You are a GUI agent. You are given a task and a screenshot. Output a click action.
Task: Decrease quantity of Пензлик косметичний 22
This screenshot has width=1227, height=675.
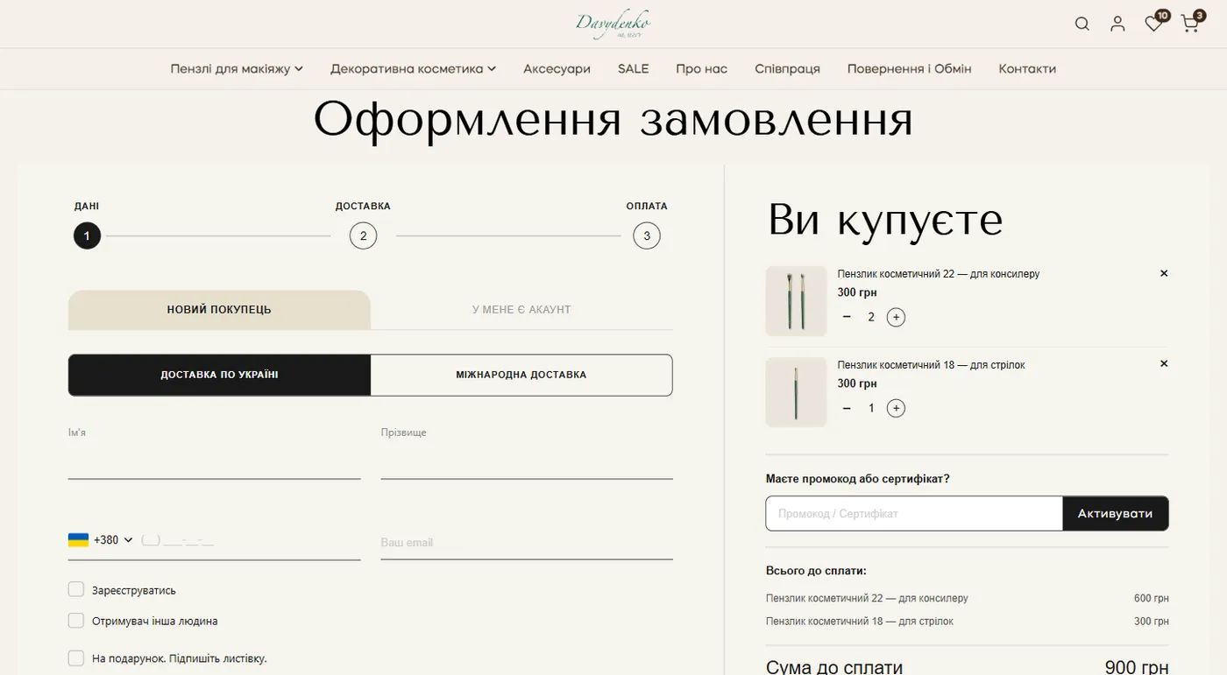[x=847, y=317]
